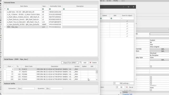Click the funnel filter icon in Material Items
The height and width of the screenshot is (95, 169).
(5, 9)
